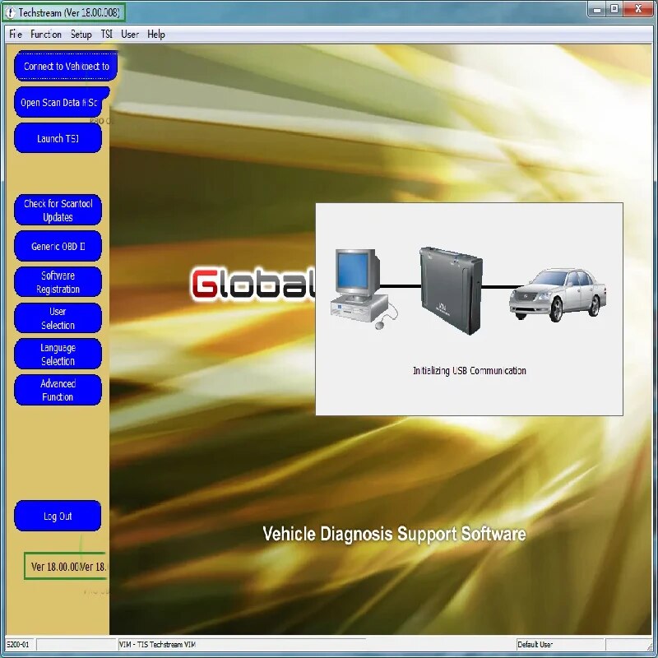
Task: Launch TSI from the sidebar
Action: pos(58,138)
